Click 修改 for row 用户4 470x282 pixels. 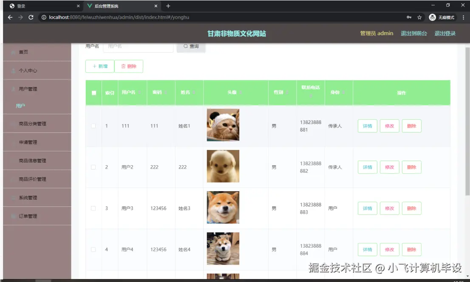click(389, 249)
